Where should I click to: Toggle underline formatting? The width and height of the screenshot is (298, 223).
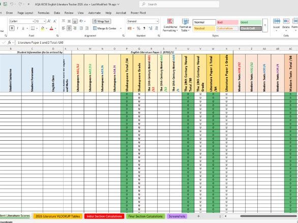23,28
